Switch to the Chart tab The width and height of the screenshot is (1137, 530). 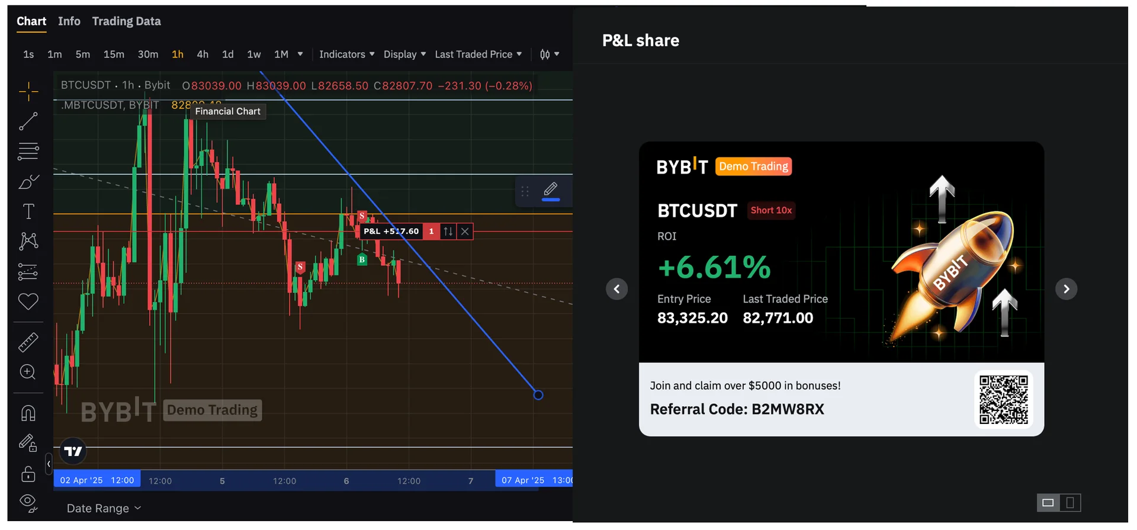point(31,21)
